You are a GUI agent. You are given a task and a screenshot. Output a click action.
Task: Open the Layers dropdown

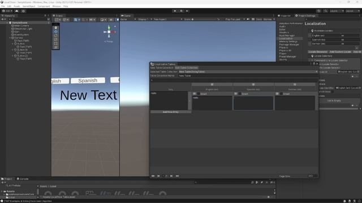(337, 11)
